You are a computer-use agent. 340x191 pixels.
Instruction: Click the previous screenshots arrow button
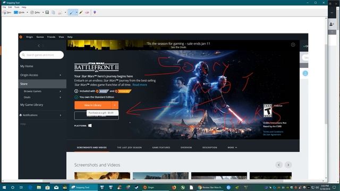coord(279,165)
